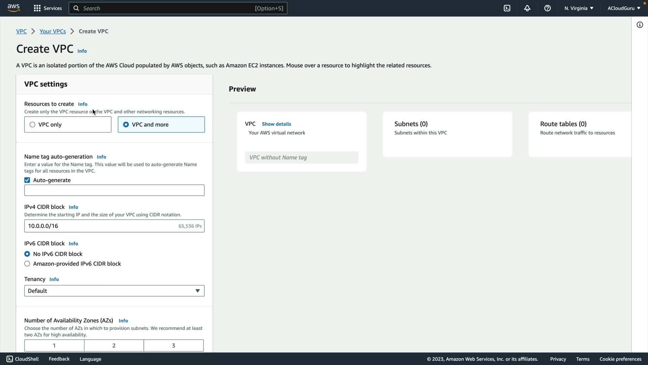
Task: Click the IPv4 CIDR block field
Action: 101,226
